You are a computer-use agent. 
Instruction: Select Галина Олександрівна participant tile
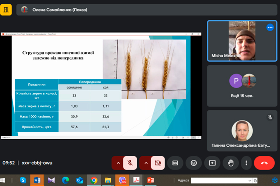tap(242, 131)
